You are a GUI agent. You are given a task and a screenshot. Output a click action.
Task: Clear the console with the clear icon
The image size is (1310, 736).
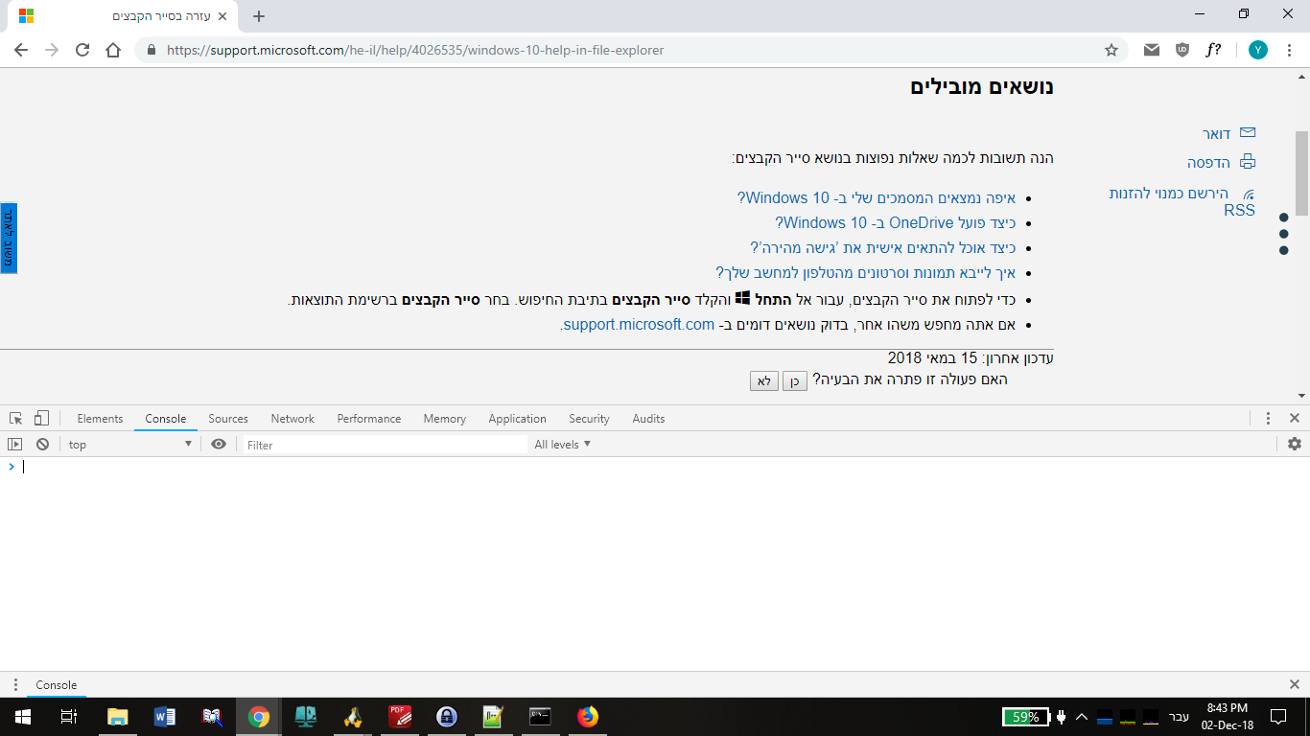[x=42, y=445]
